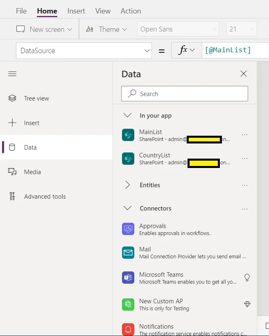Click the hamburger menu icon

(12, 74)
